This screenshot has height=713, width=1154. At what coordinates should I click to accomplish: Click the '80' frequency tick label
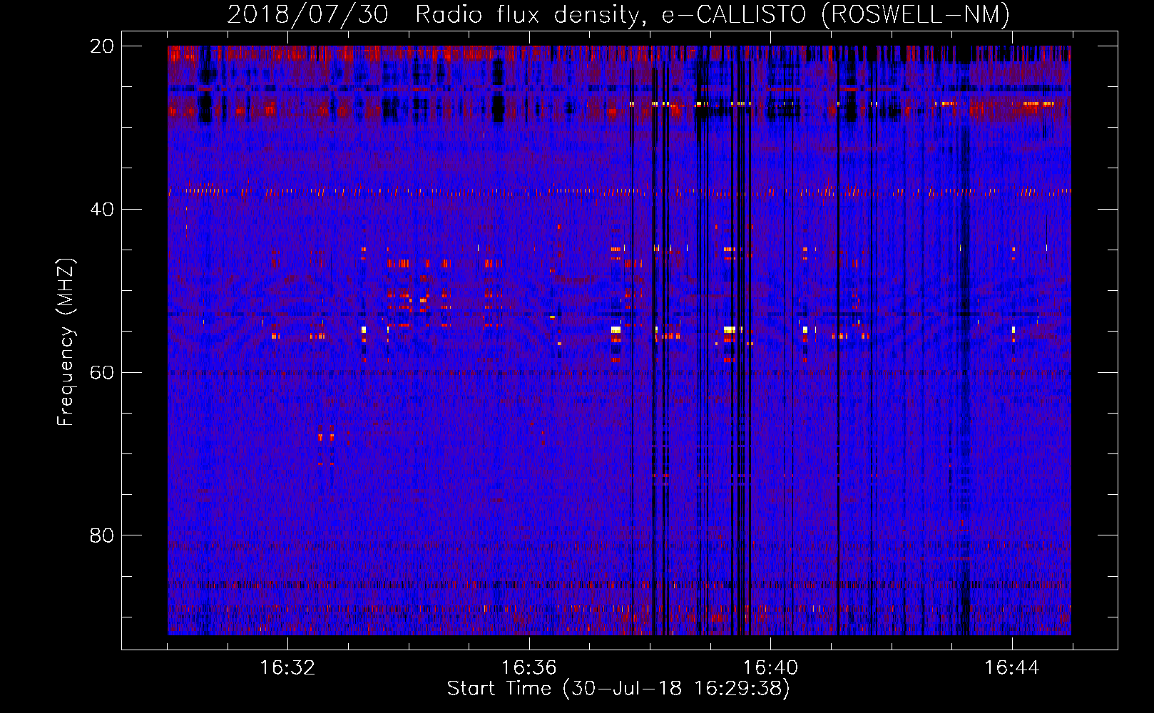(x=102, y=535)
